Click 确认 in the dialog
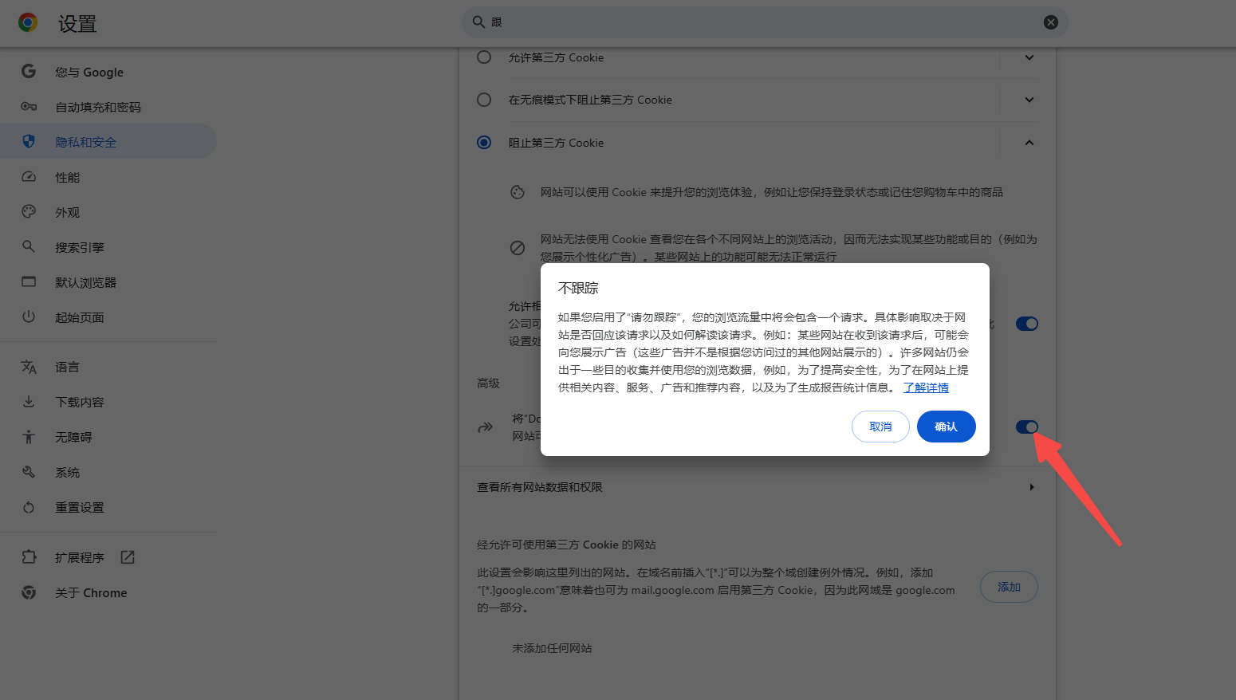 (946, 427)
